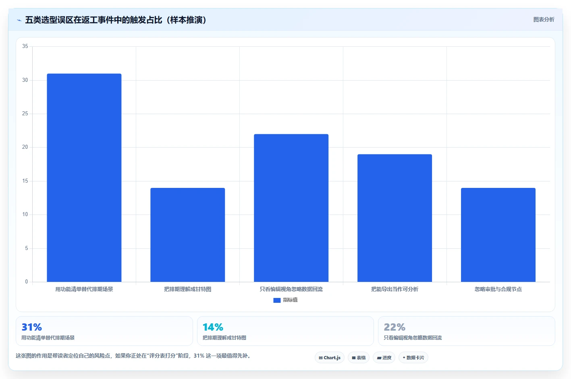Select the 表格 tag

(359, 358)
